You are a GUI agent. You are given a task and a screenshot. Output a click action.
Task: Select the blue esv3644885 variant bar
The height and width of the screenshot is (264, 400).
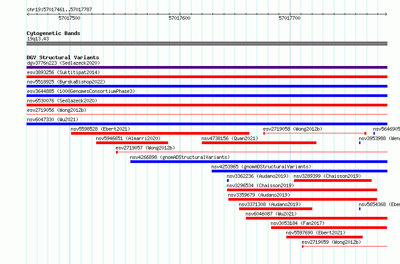click(207, 96)
